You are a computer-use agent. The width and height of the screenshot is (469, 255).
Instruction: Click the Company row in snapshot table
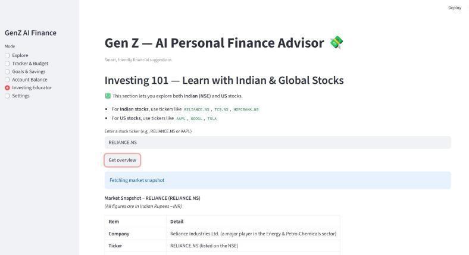222,234
